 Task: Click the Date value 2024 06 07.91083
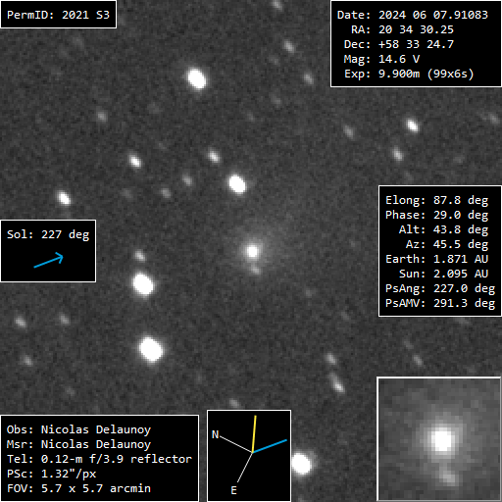[x=433, y=15]
